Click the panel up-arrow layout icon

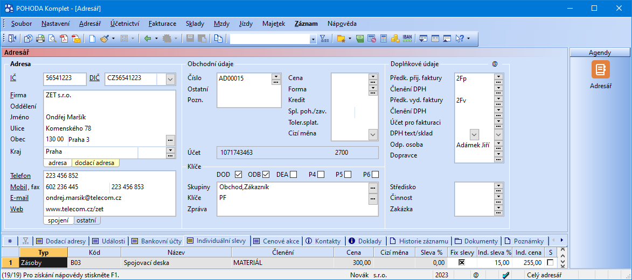[447, 39]
